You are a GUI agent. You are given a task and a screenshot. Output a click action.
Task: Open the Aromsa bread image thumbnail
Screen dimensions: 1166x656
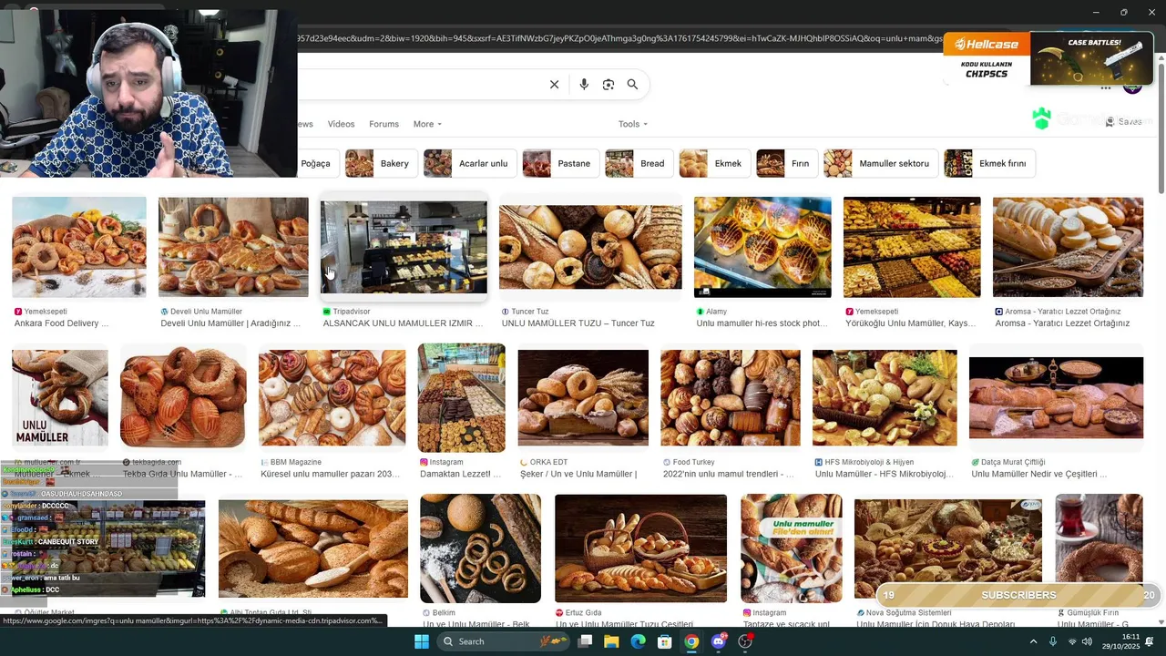1068,247
